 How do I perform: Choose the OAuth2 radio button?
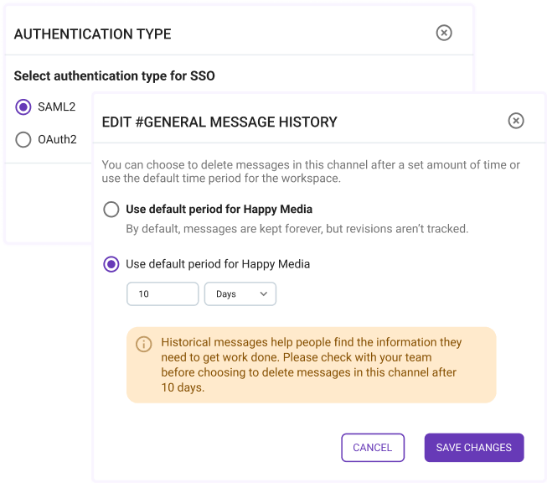click(23, 139)
